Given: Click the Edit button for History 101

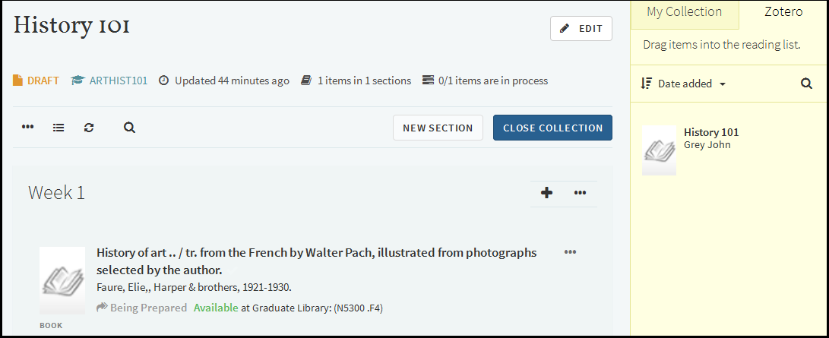Looking at the screenshot, I should pyautogui.click(x=581, y=29).
